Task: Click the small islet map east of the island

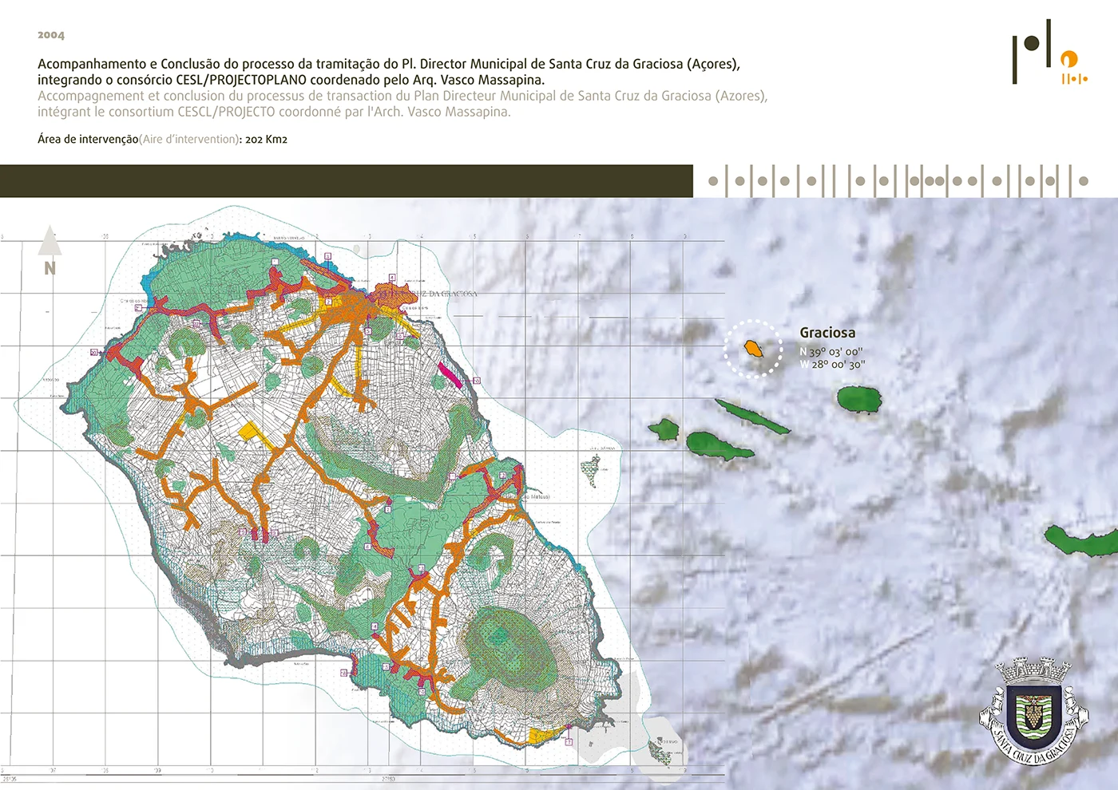Action: pyautogui.click(x=591, y=470)
